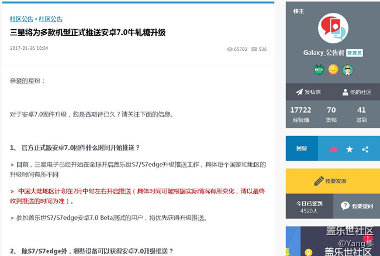Open 他的社区 community link

point(357,92)
